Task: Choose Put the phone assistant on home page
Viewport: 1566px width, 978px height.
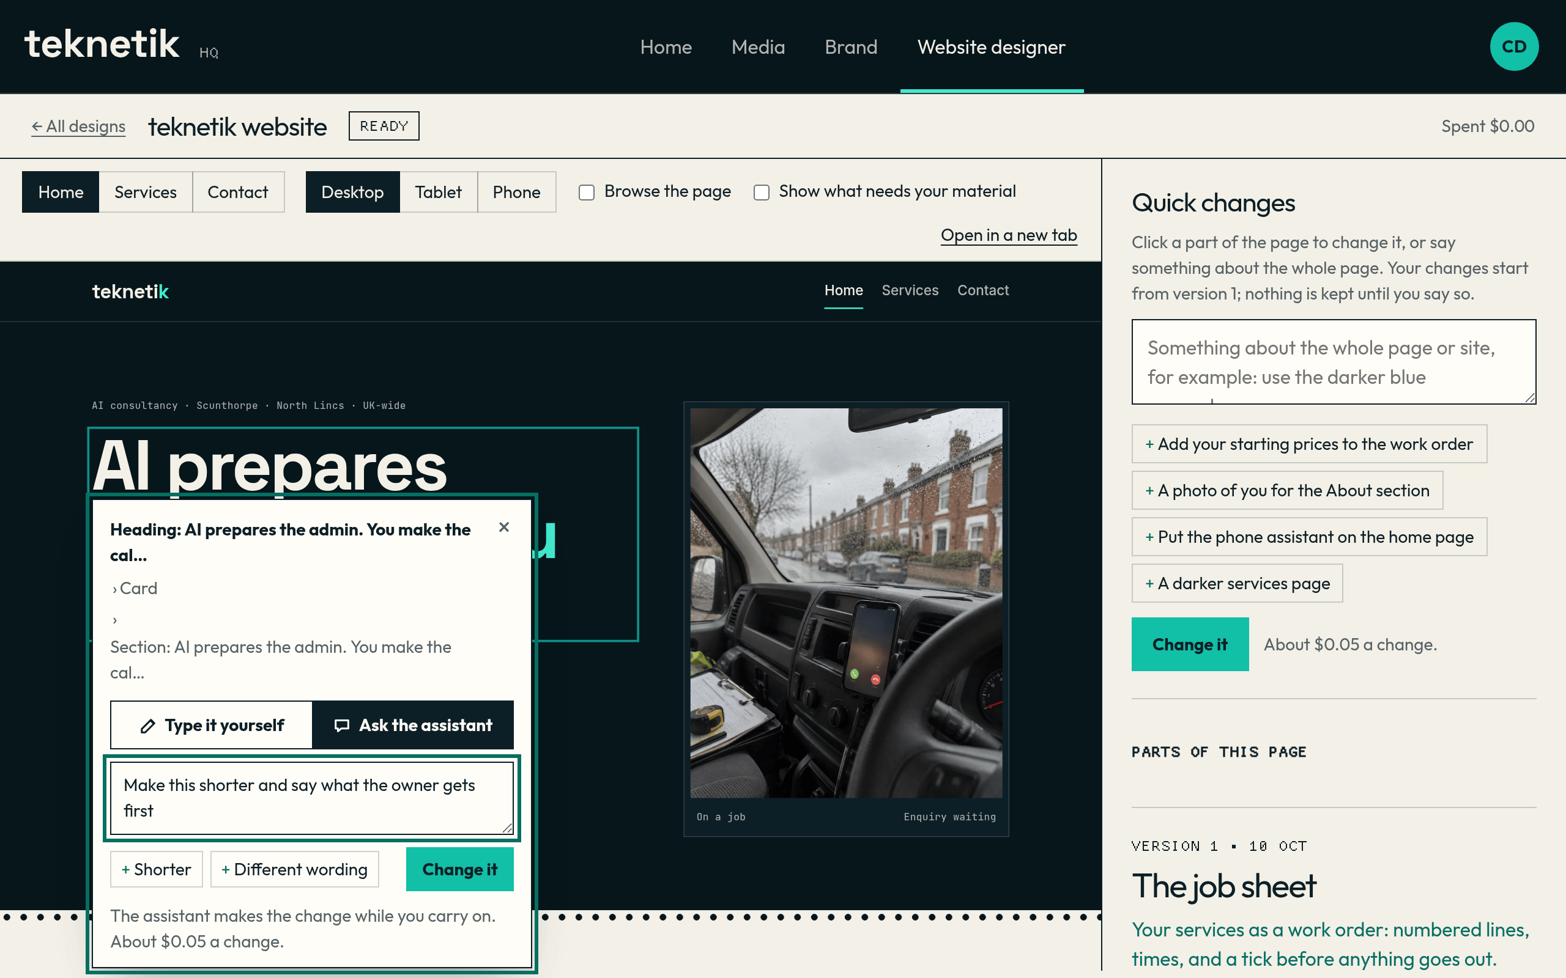Action: [x=1309, y=537]
